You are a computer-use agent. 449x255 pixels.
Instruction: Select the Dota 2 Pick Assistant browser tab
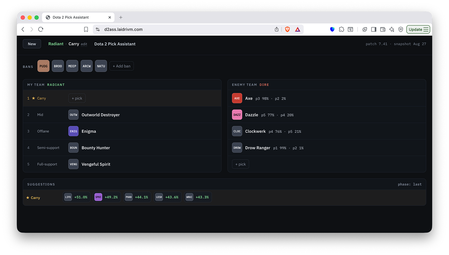click(78, 17)
